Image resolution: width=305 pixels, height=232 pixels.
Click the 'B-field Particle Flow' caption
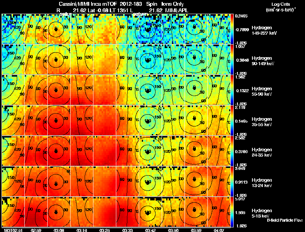pyautogui.click(x=285, y=220)
